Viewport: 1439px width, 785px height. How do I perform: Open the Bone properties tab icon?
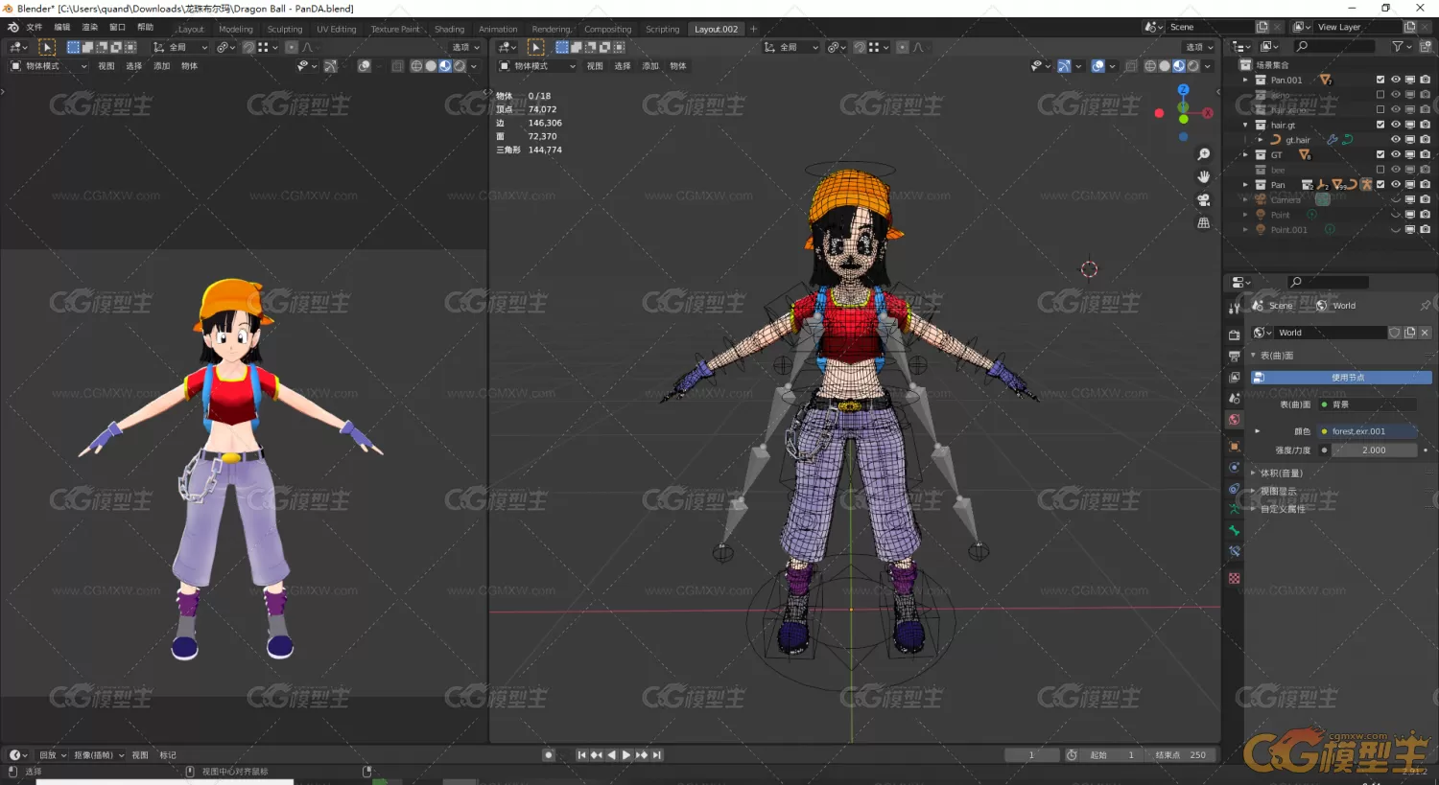(x=1235, y=531)
